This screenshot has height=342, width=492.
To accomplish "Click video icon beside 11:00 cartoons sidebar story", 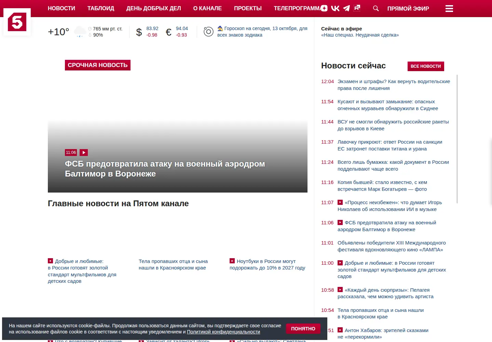I will (x=340, y=263).
